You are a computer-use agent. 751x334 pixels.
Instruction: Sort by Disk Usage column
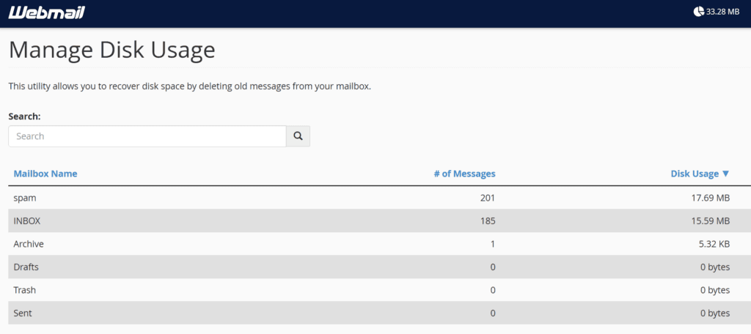pos(700,173)
